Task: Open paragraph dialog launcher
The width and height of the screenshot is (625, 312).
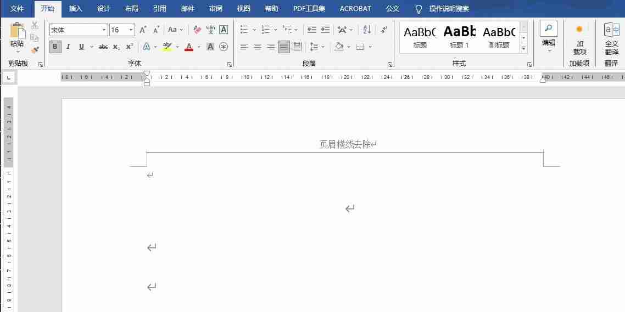Action: pyautogui.click(x=390, y=64)
